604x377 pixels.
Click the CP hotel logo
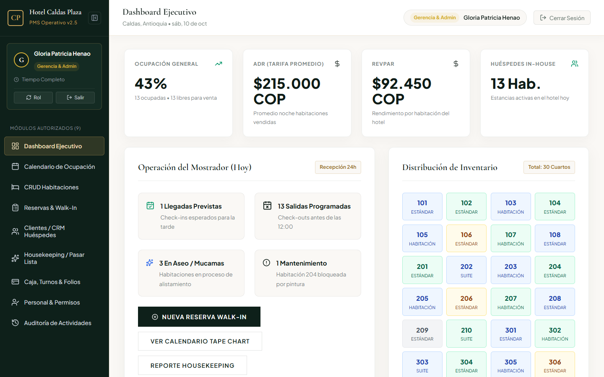[16, 18]
